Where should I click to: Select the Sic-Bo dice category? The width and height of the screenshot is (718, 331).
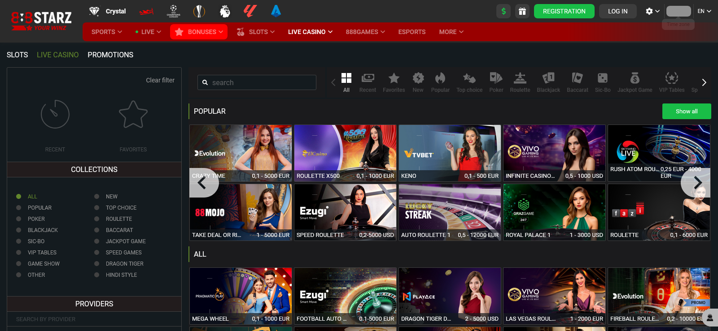coord(603,83)
